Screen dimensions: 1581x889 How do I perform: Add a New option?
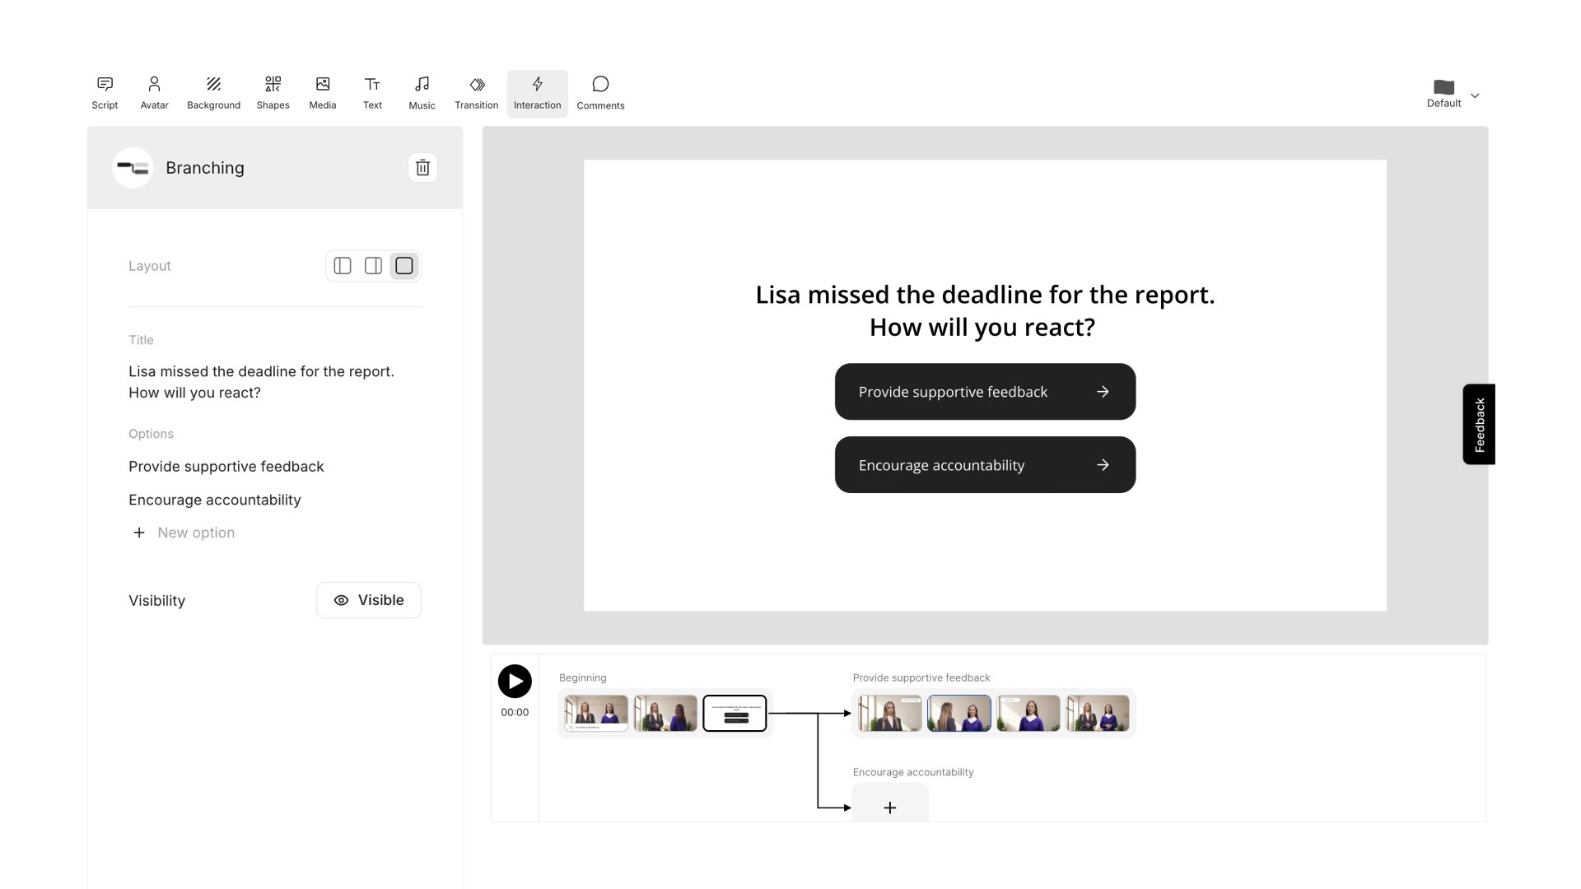[x=184, y=533]
